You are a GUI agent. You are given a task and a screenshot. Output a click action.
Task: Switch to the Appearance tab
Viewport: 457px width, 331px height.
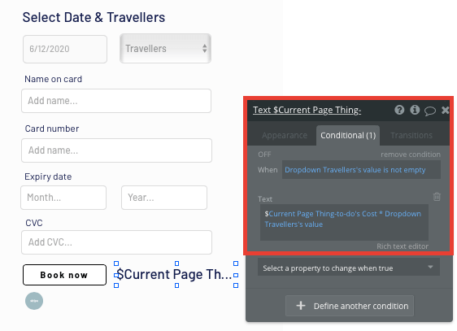(285, 135)
